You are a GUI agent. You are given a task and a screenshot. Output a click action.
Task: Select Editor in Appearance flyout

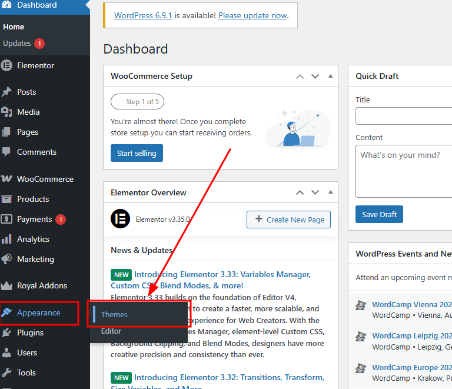click(111, 331)
